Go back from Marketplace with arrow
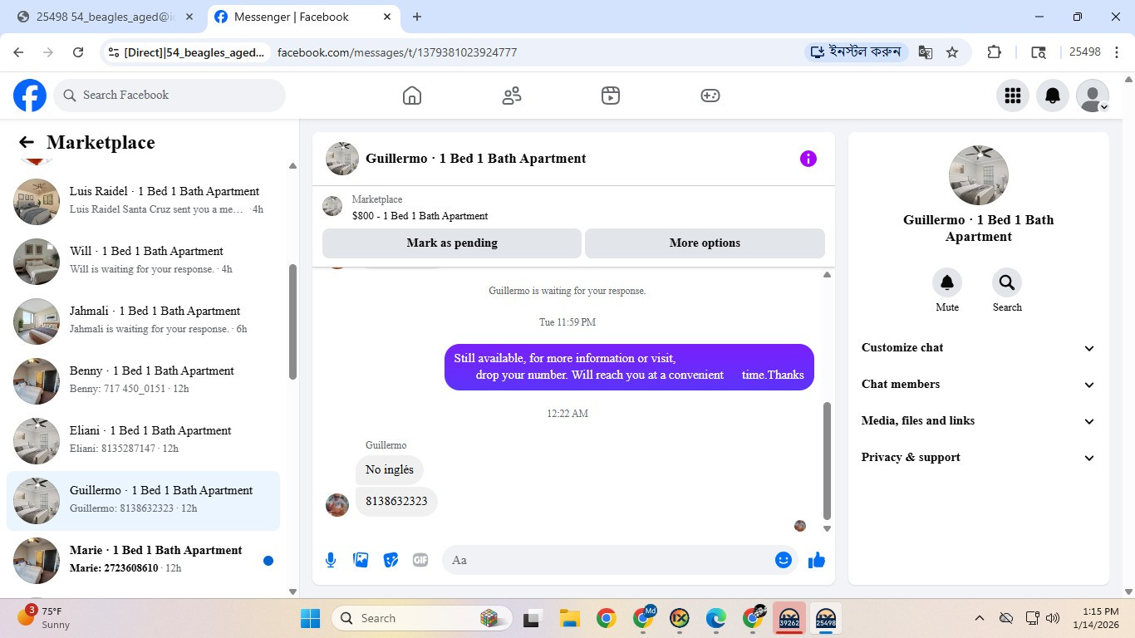The width and height of the screenshot is (1135, 638). tap(27, 142)
